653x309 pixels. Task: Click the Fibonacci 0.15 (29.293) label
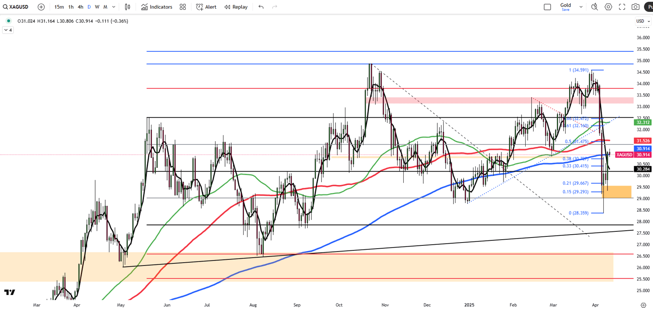(x=575, y=192)
